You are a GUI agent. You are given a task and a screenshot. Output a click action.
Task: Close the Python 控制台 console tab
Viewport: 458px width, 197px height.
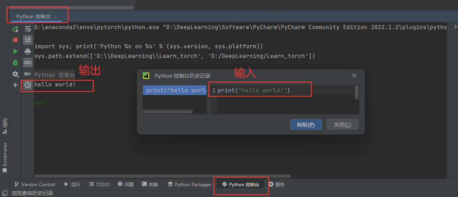pos(56,17)
